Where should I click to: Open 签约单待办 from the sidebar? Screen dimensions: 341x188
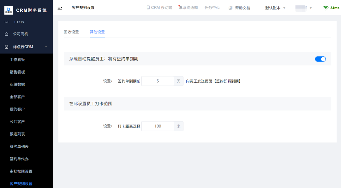[18, 159]
